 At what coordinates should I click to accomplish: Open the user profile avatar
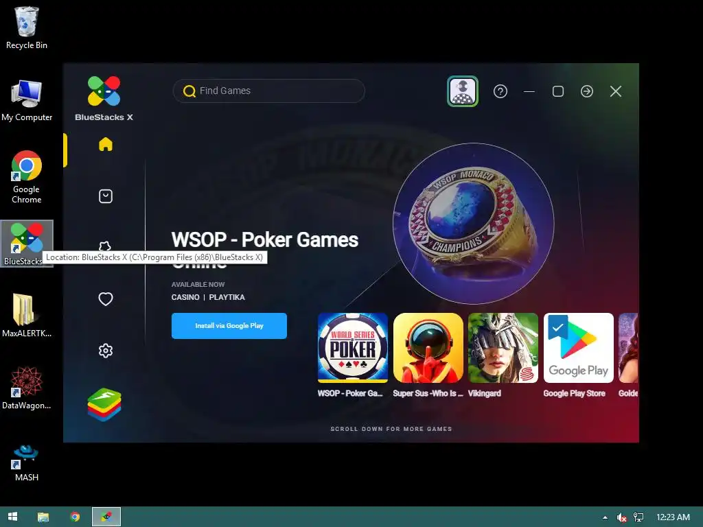point(463,91)
